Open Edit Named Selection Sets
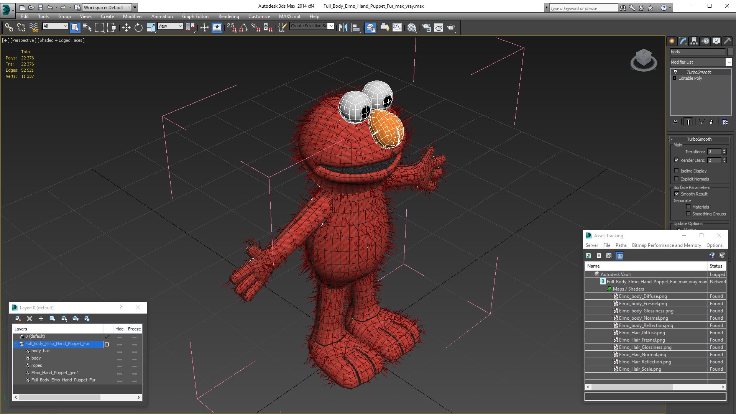The width and height of the screenshot is (736, 414). coord(282,27)
